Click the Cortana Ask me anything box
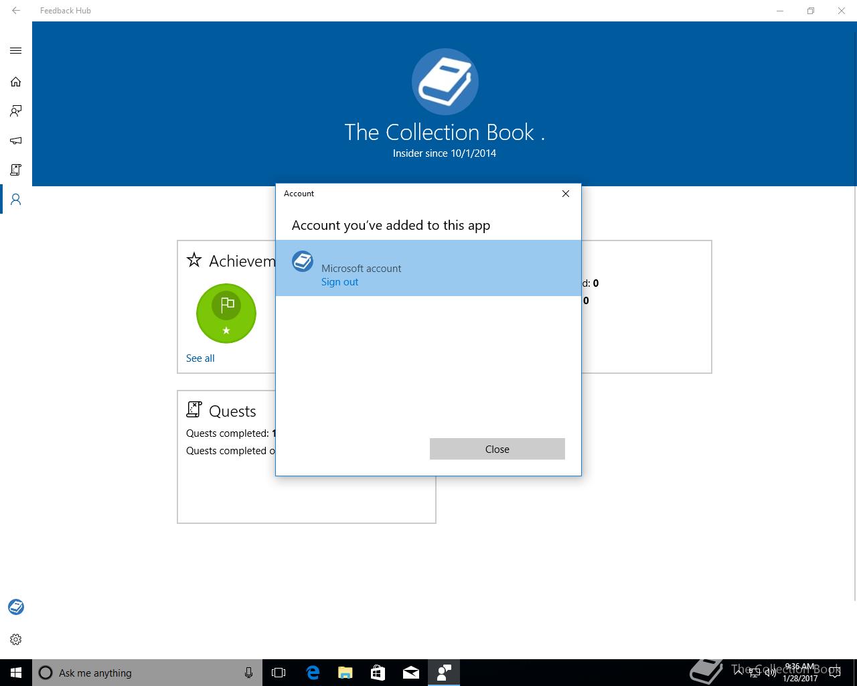Image resolution: width=857 pixels, height=686 pixels. (x=147, y=673)
